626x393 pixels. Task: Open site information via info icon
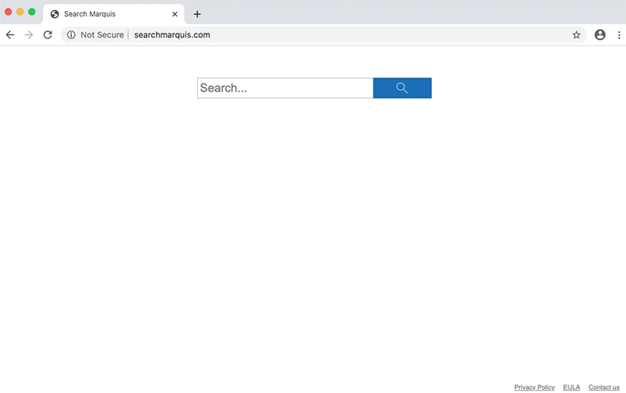(x=70, y=34)
